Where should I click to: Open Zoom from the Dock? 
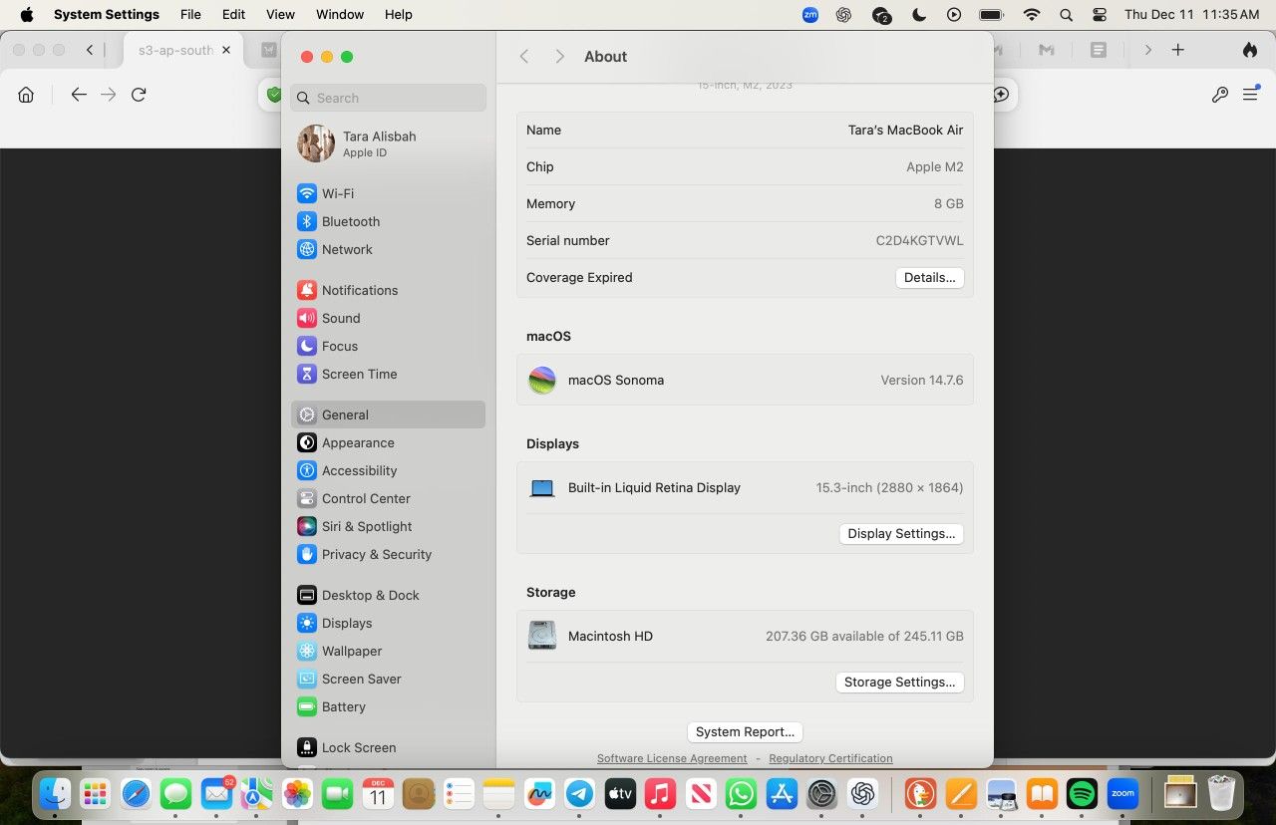1122,794
